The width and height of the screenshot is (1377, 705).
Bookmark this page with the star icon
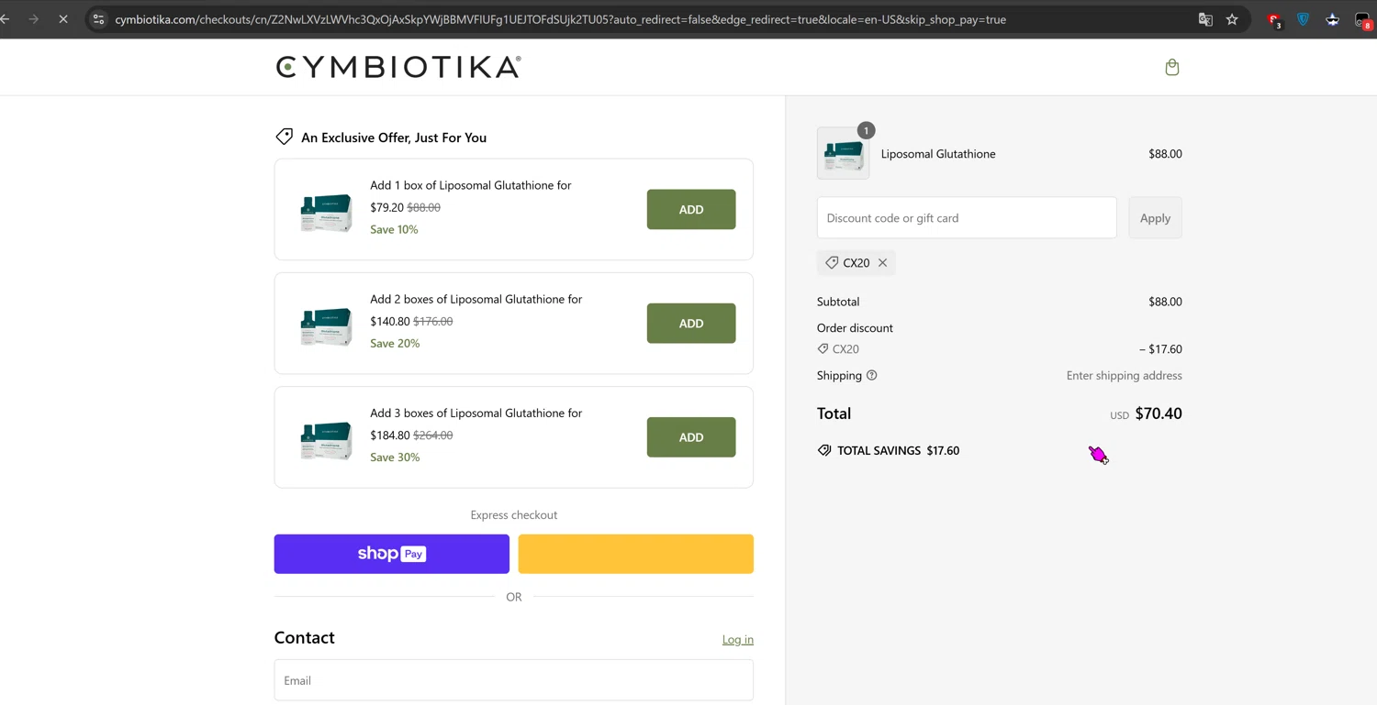click(1232, 19)
